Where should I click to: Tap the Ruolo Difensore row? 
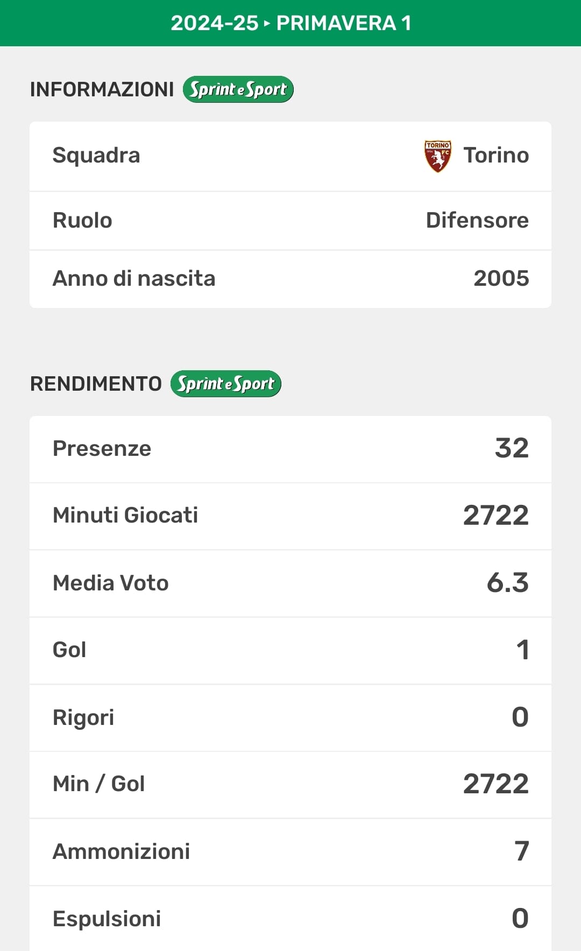(290, 220)
